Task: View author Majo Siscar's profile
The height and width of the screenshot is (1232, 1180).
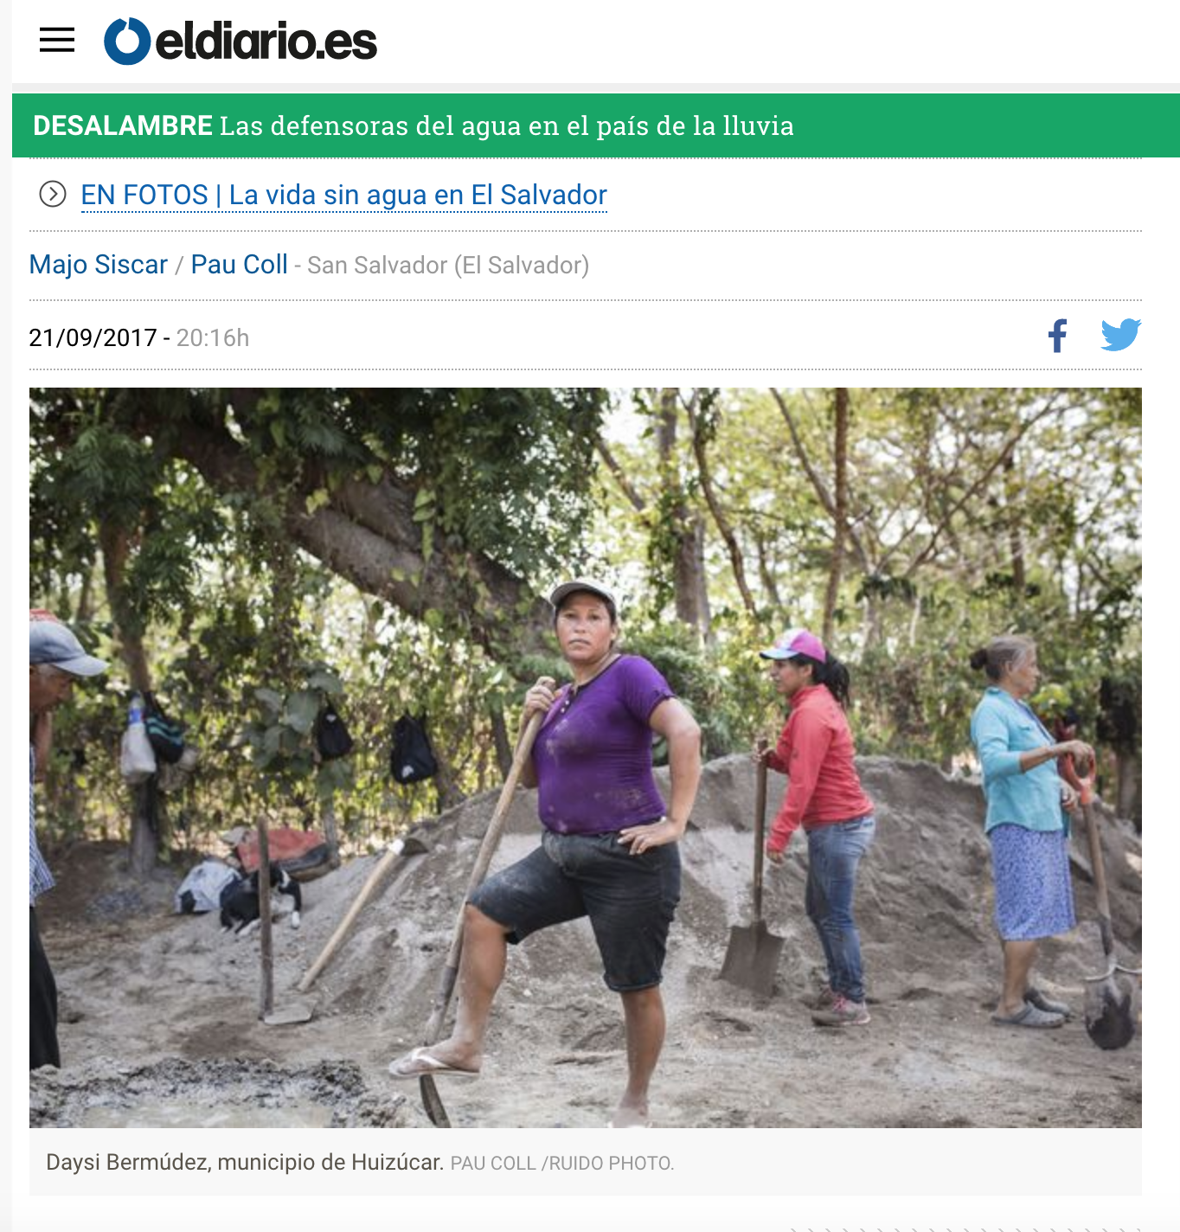Action: click(99, 264)
